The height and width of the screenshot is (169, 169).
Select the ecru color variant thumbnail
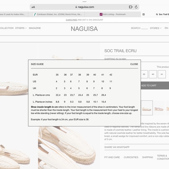pos(147,108)
